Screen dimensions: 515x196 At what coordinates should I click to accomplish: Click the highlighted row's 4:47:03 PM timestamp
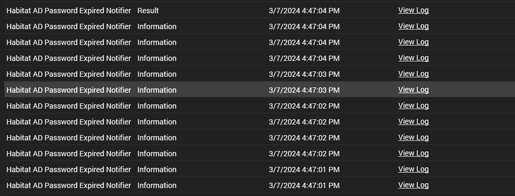(x=304, y=90)
